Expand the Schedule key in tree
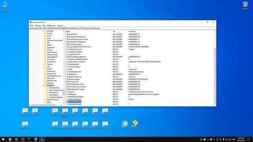This screenshot has height=142, width=253. point(43,31)
